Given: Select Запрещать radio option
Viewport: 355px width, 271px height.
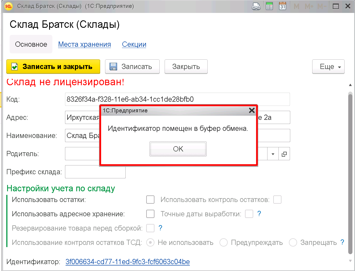Looking at the screenshot, I should (x=293, y=242).
